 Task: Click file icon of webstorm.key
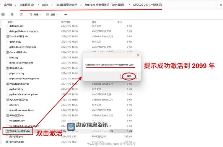coord(7,121)
